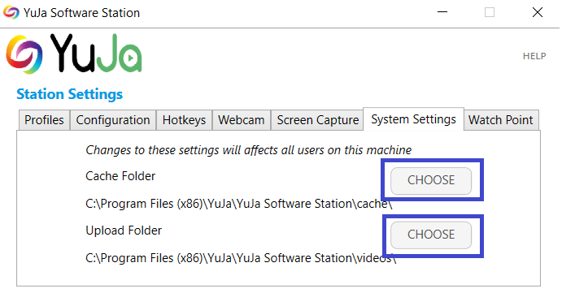Click the large YuJa logo
Viewport: 562px width, 293px height.
[74, 54]
